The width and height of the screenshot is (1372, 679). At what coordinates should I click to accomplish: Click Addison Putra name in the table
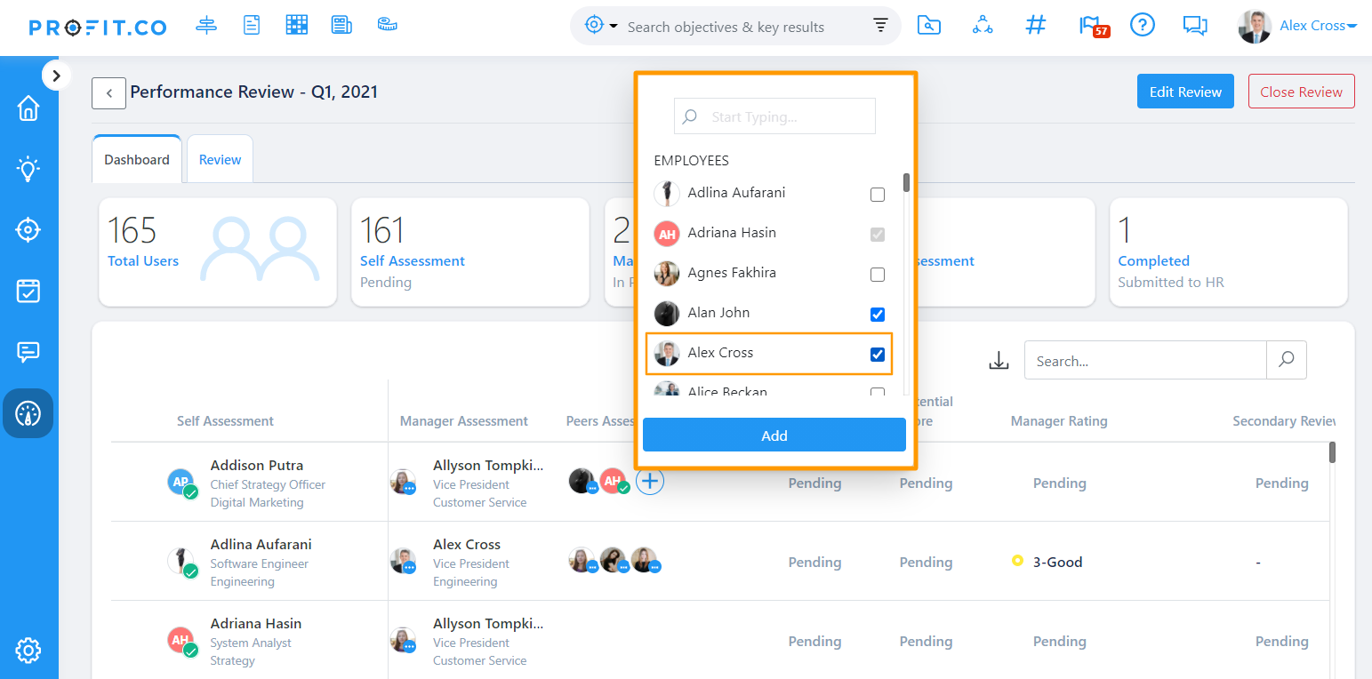point(257,466)
